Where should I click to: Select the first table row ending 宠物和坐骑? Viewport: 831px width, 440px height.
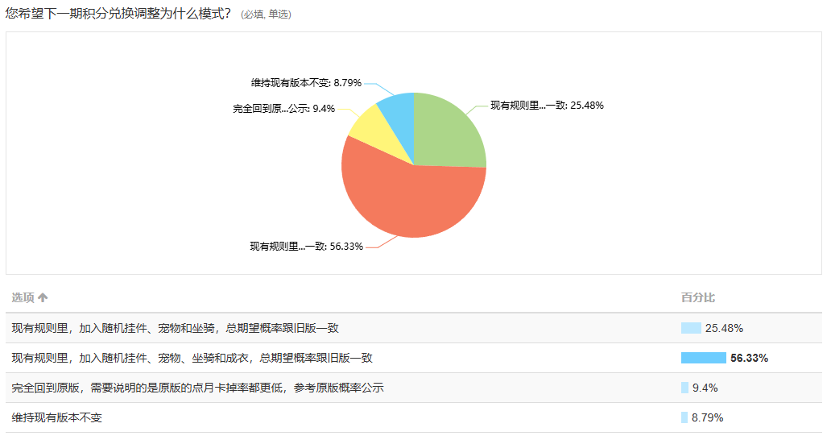click(414, 328)
